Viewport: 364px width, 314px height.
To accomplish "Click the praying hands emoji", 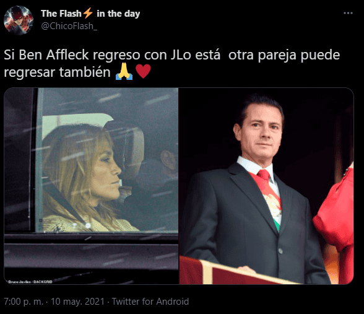I will 124,72.
